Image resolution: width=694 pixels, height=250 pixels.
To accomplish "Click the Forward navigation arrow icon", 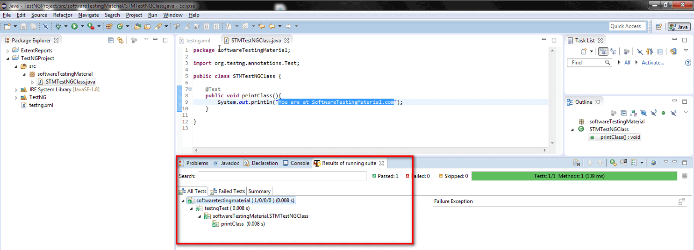I will click(x=288, y=26).
